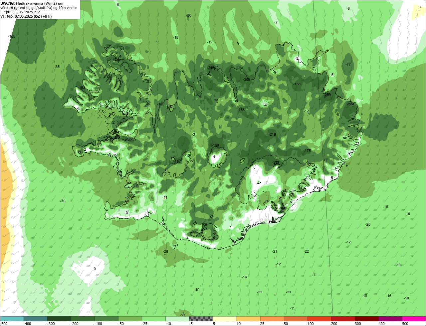Select the '-3' value on the map
Image resolution: width=426 pixels, height=326 pixels.
tap(193, 134)
